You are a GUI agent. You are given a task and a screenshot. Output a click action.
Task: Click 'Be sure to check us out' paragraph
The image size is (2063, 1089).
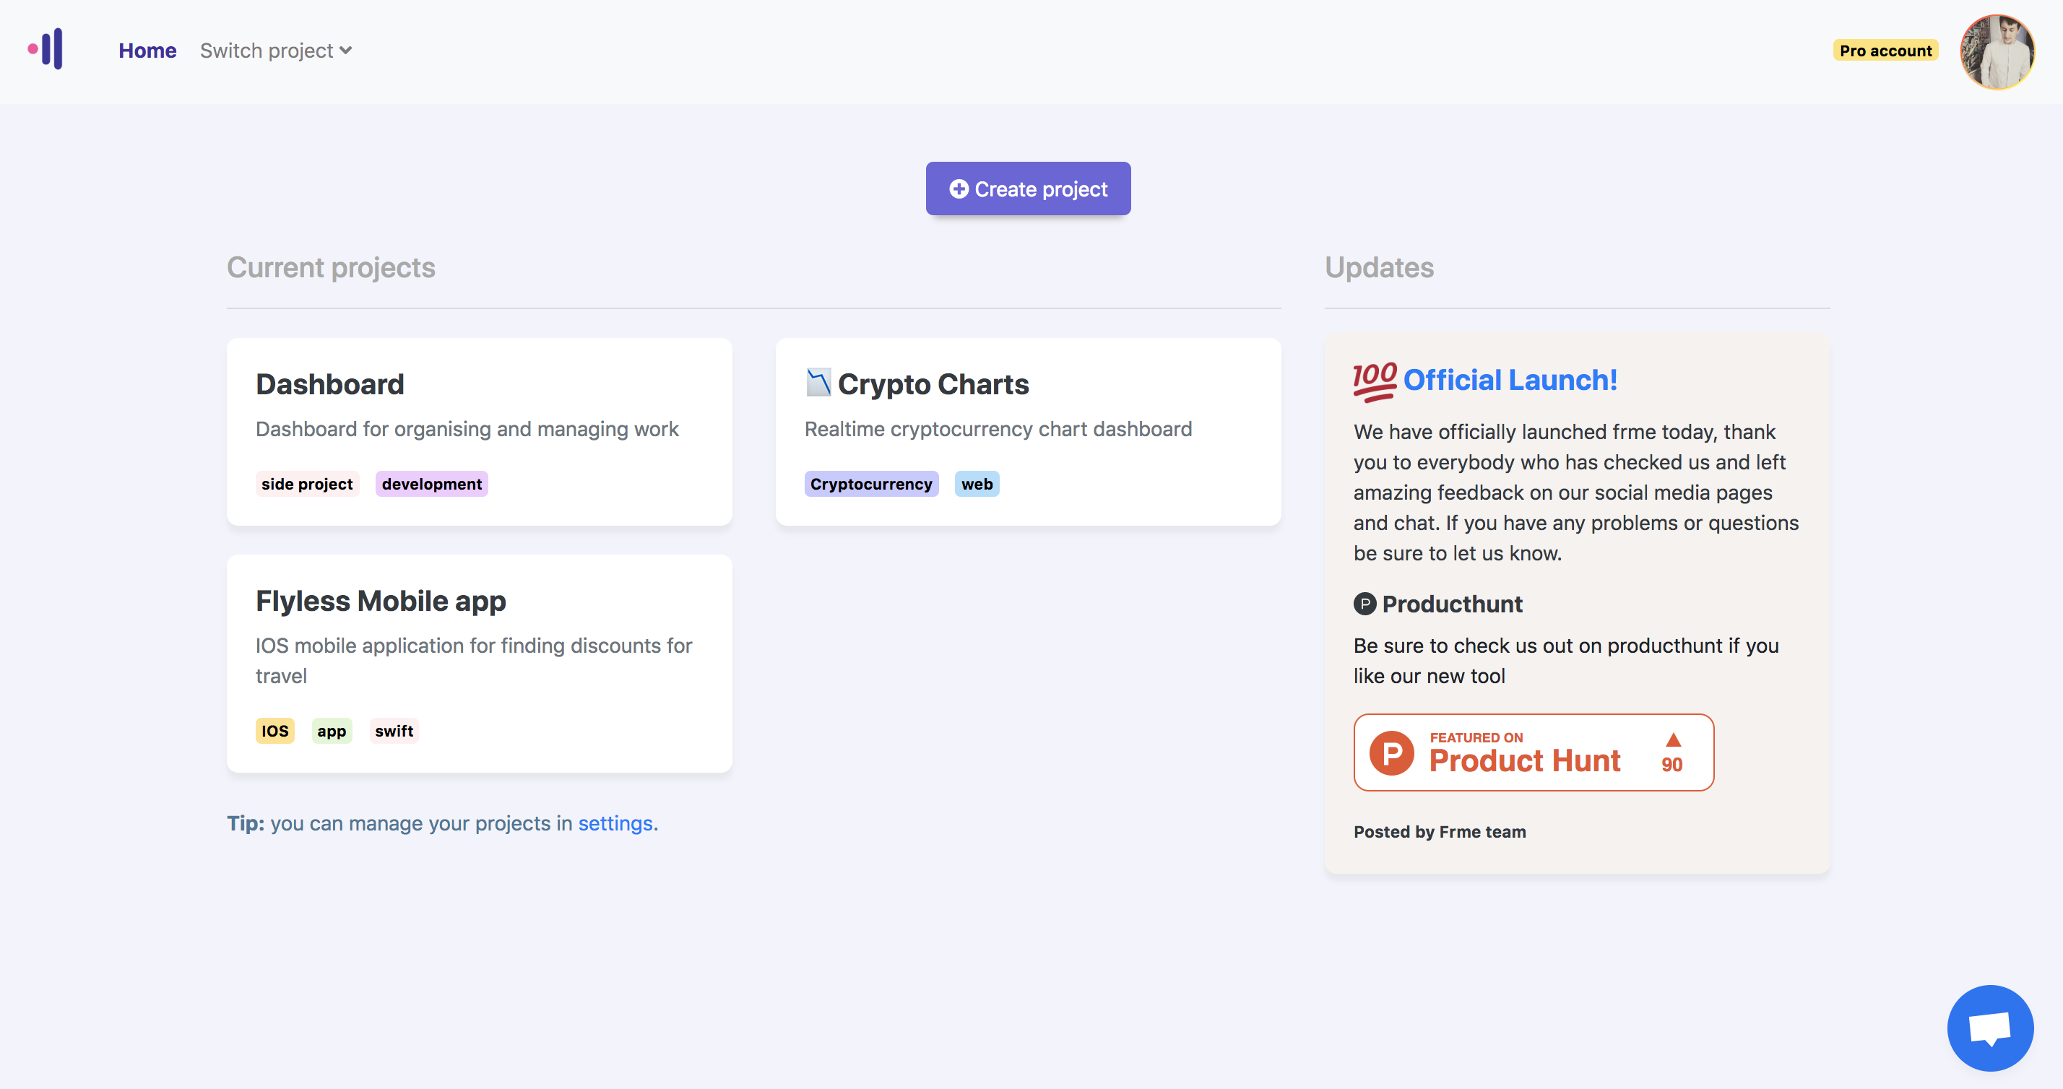tap(1566, 661)
